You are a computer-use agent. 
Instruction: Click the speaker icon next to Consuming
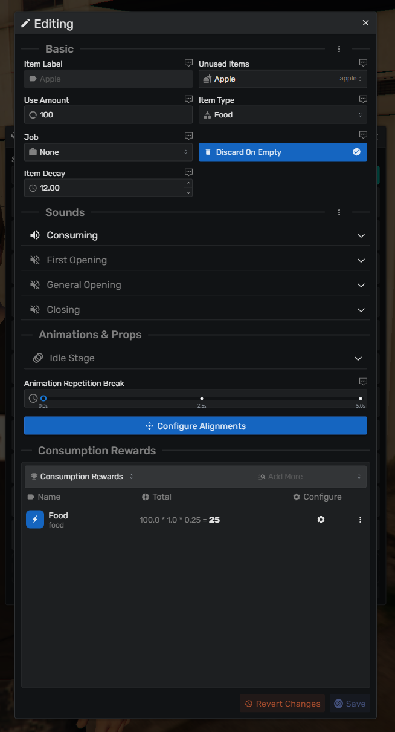click(35, 235)
